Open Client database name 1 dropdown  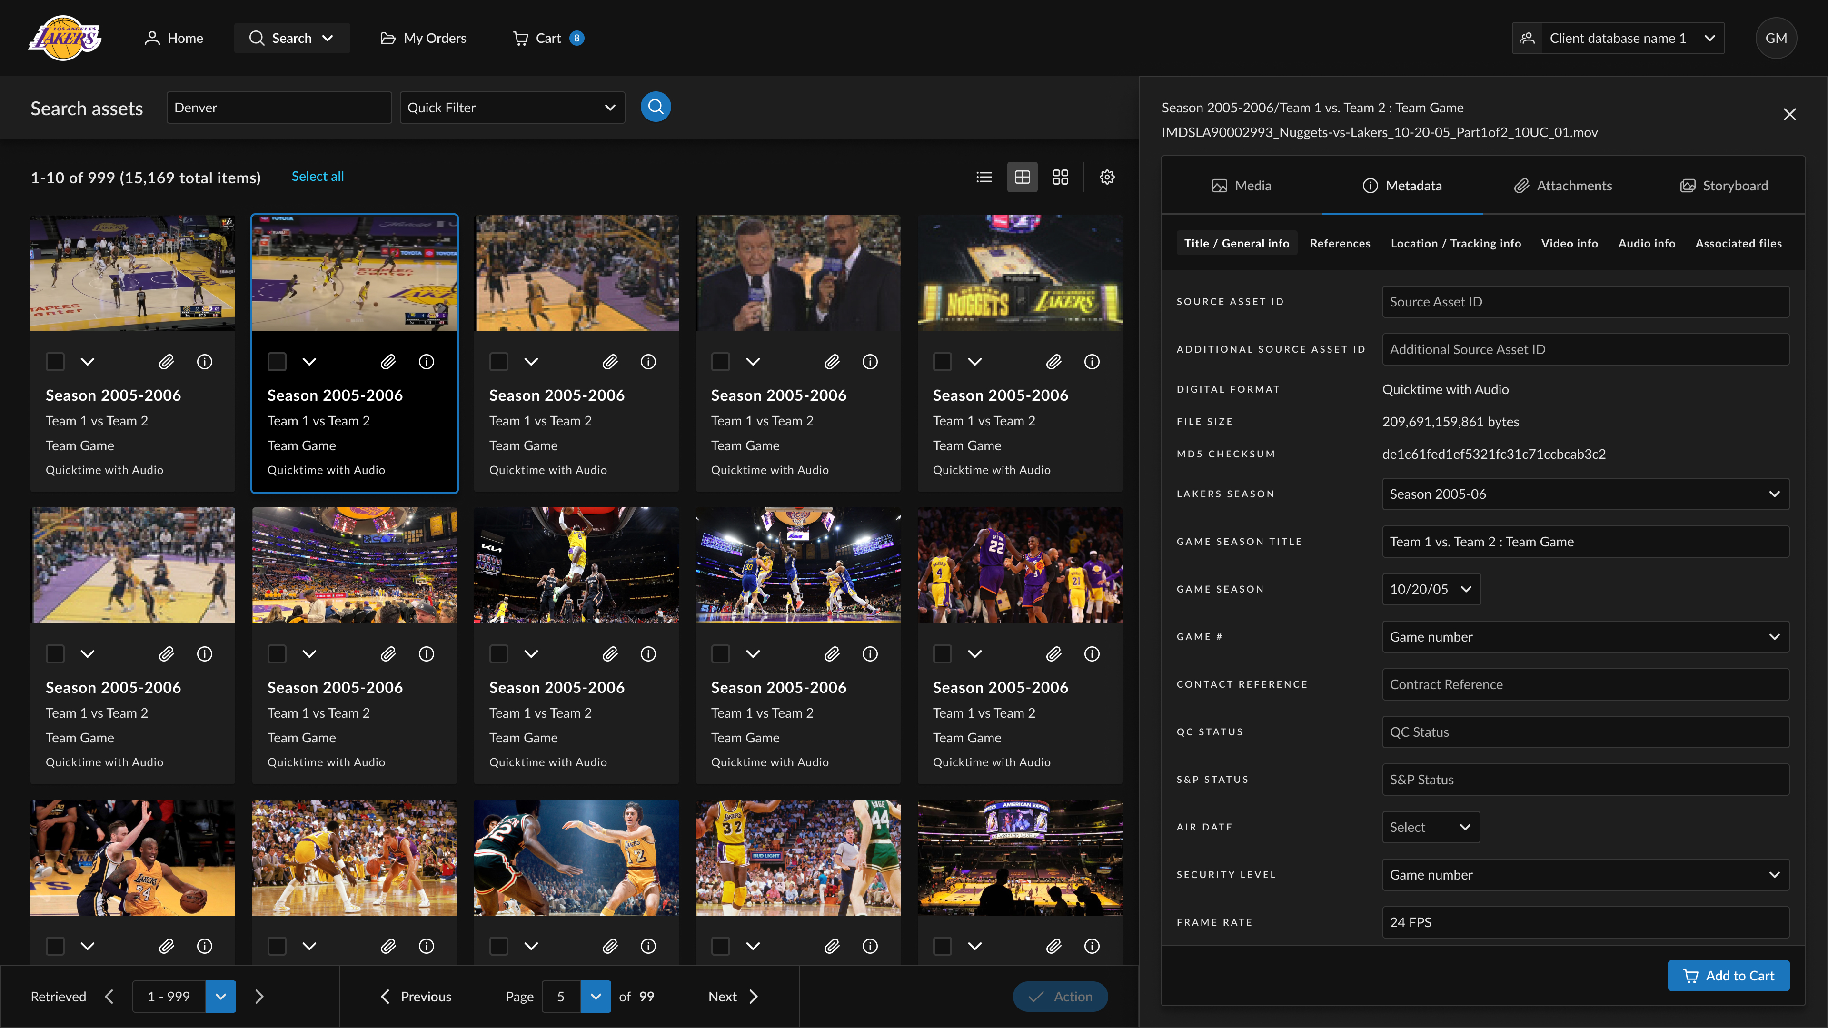[1618, 38]
